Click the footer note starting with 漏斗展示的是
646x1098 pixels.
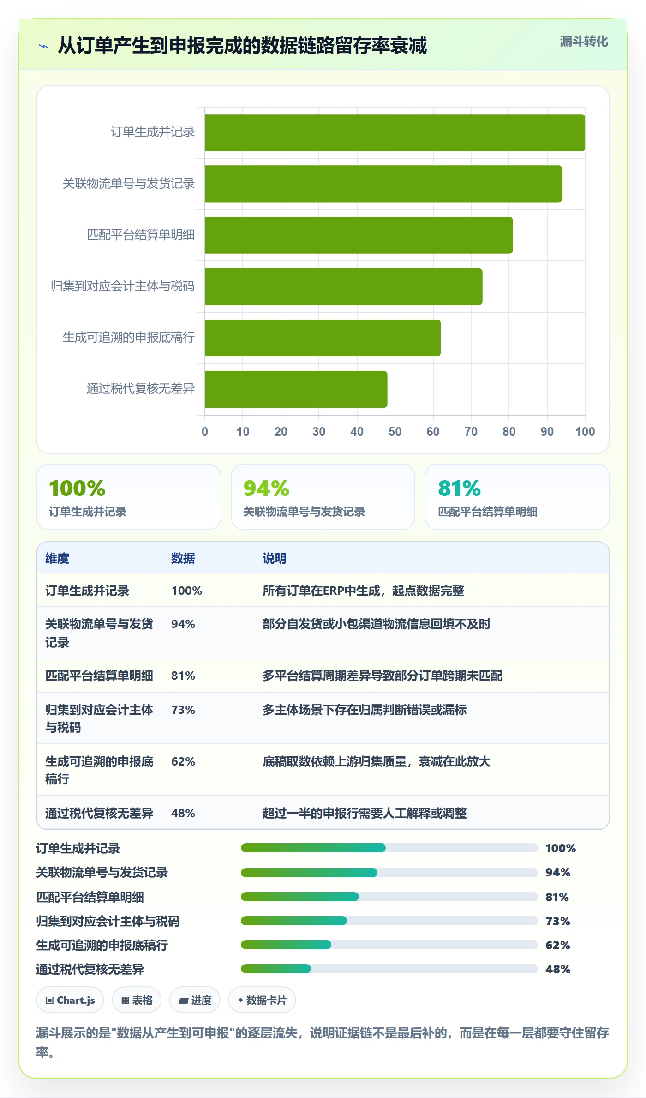point(323,1042)
